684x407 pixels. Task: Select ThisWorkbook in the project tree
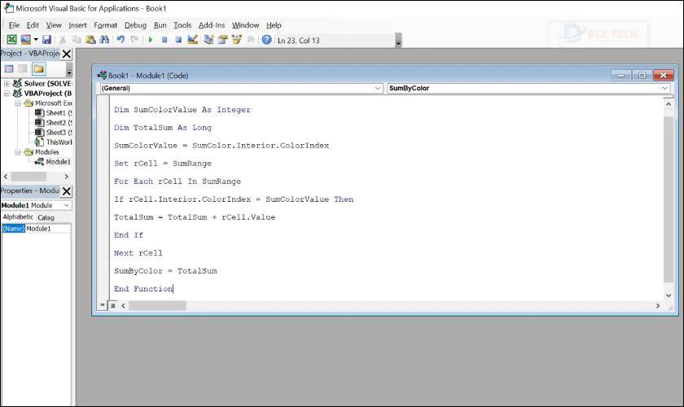click(54, 142)
